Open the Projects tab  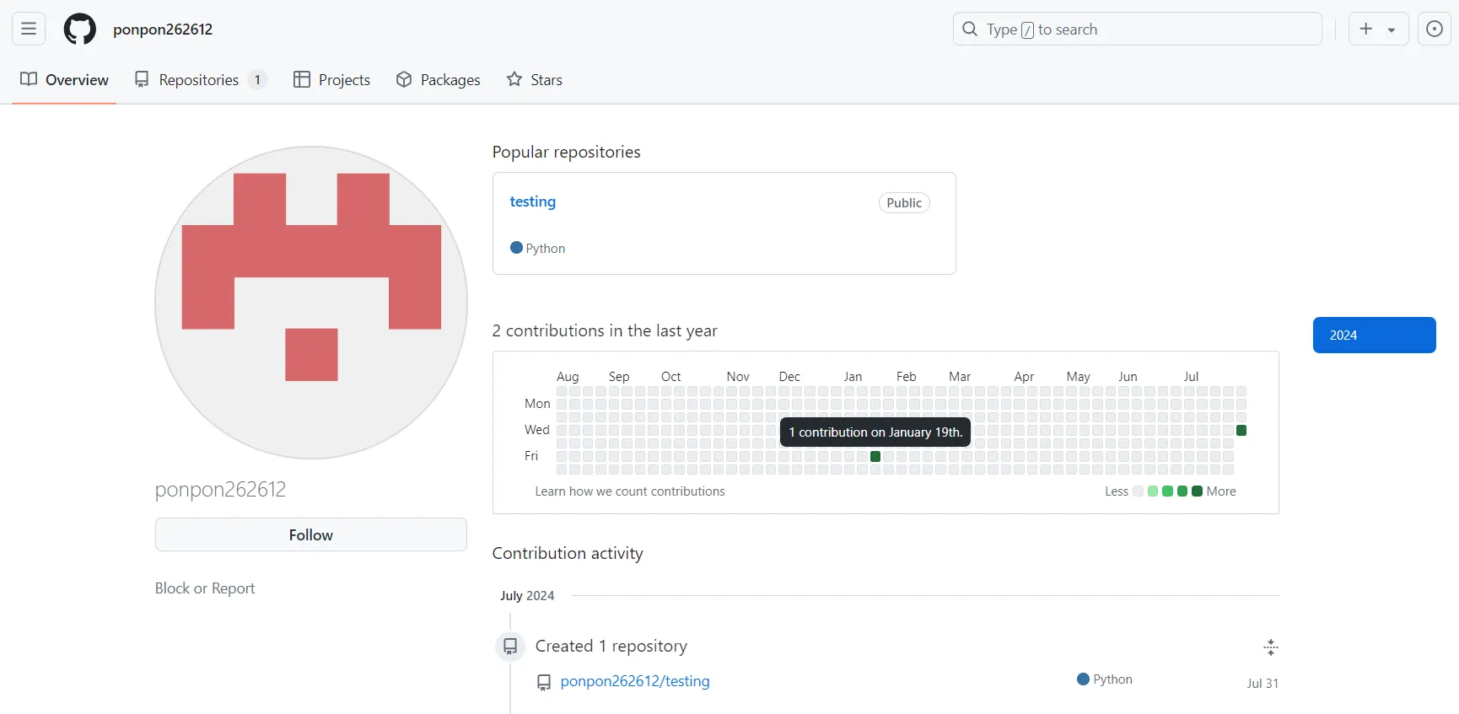click(x=332, y=80)
